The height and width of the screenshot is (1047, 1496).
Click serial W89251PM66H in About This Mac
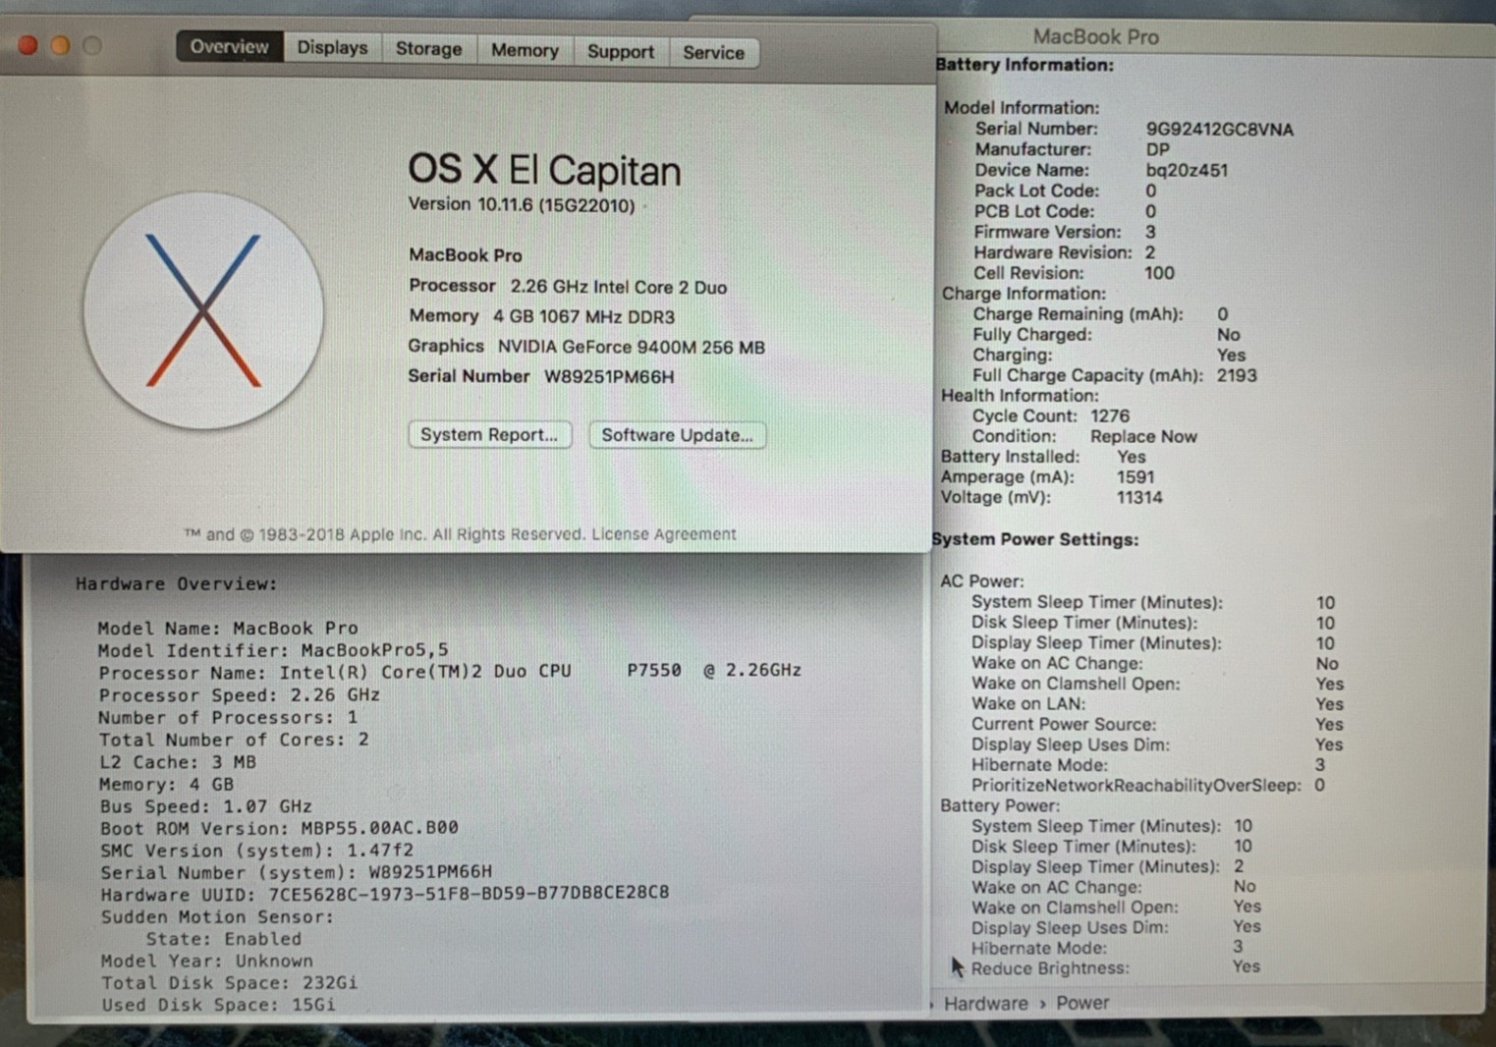[609, 376]
